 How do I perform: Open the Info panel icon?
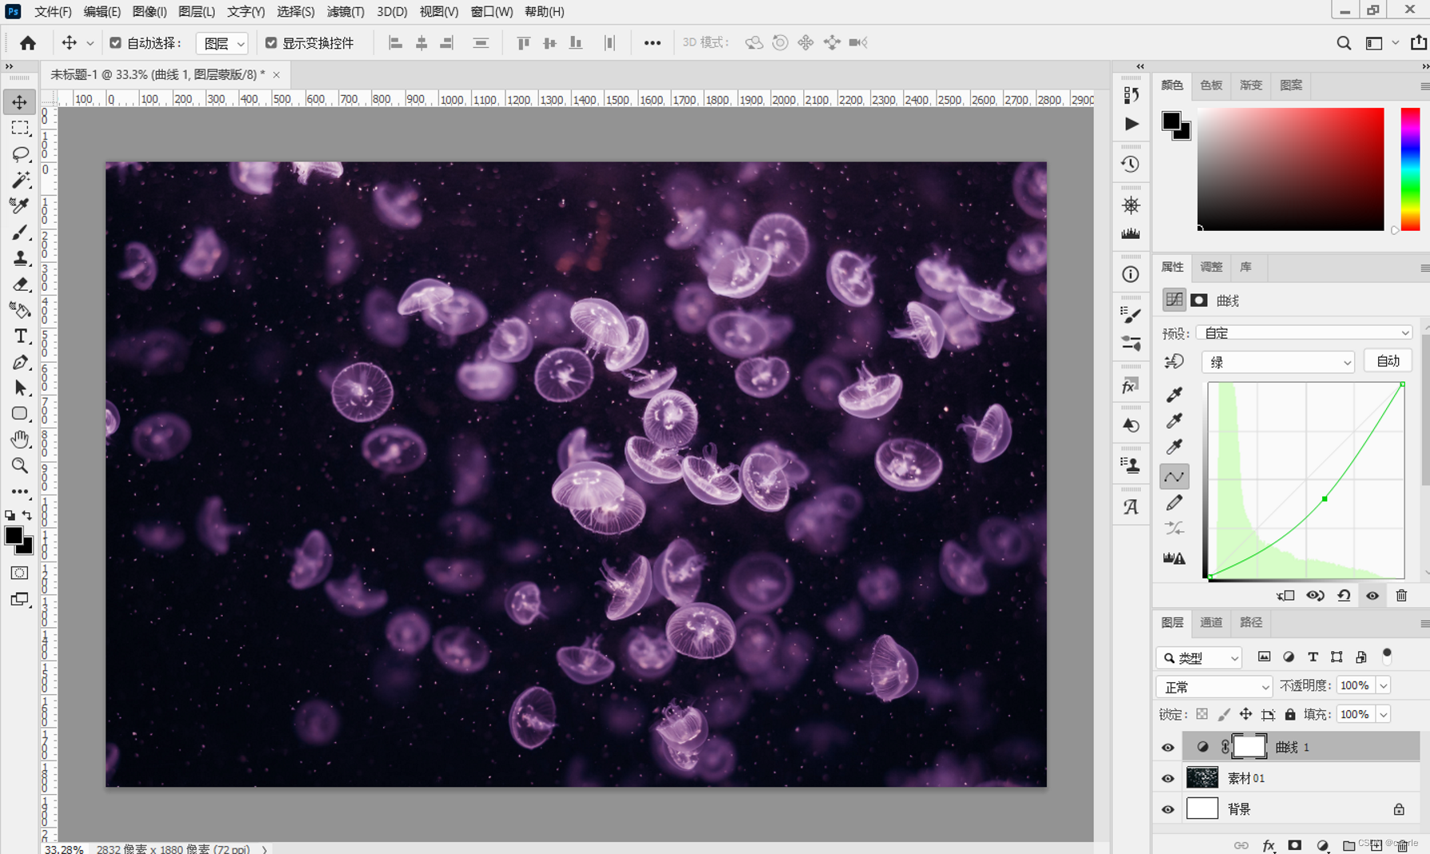tap(1131, 275)
